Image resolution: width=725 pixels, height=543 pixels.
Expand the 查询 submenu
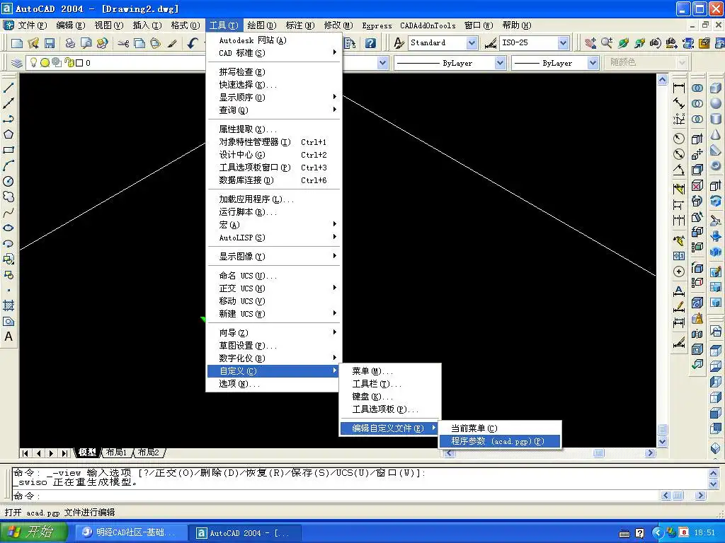tap(274, 110)
